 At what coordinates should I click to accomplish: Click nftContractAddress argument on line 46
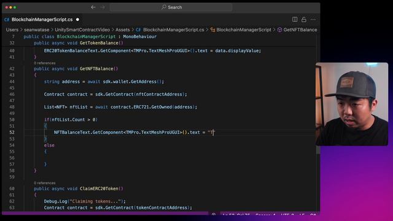(x=158, y=94)
